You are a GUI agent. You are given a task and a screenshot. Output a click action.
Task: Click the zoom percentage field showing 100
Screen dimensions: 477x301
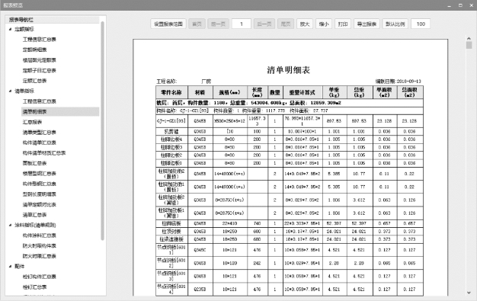pyautogui.click(x=421, y=24)
